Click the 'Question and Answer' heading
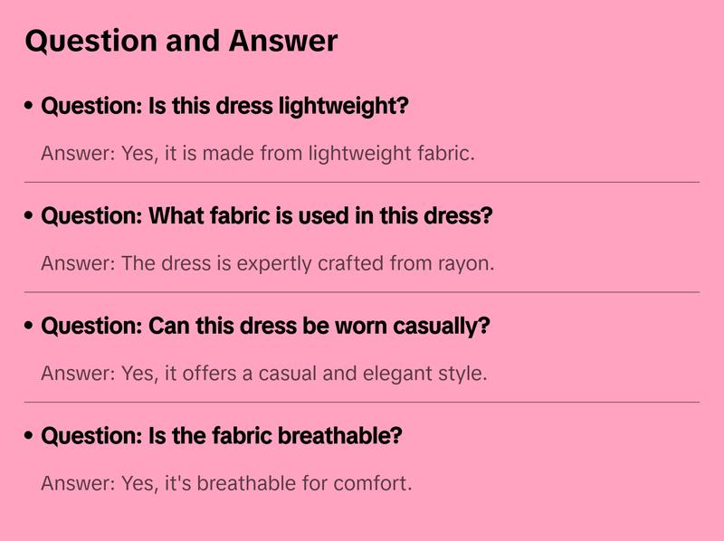This screenshot has height=541, width=724. (181, 41)
